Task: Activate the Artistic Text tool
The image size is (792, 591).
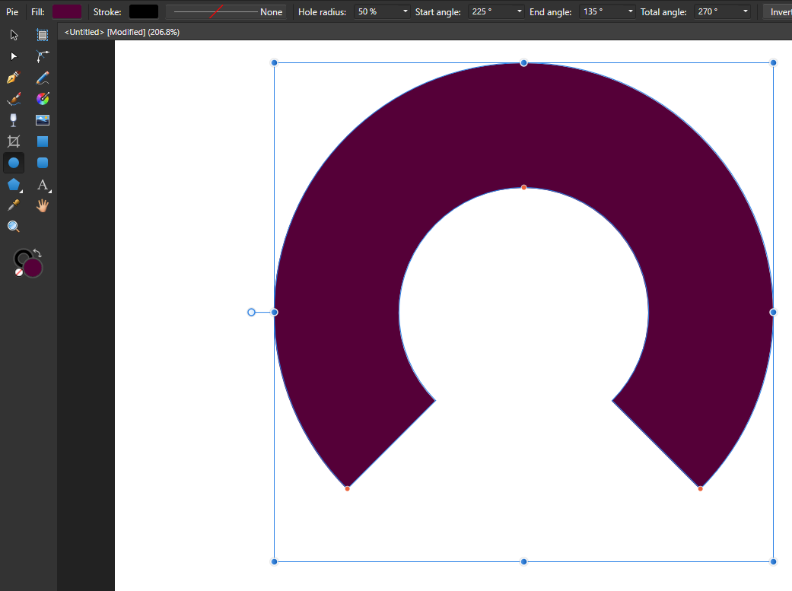Action: 43,184
